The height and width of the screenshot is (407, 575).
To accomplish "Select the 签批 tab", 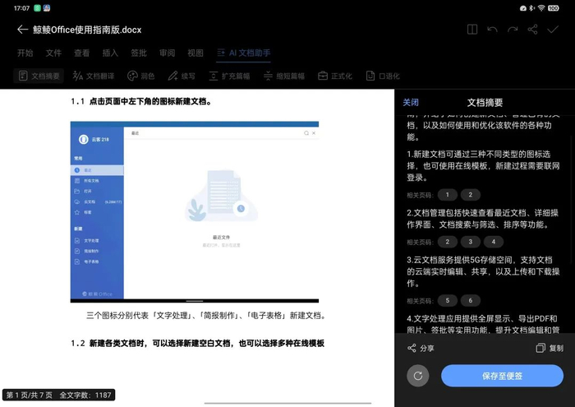I will point(139,53).
